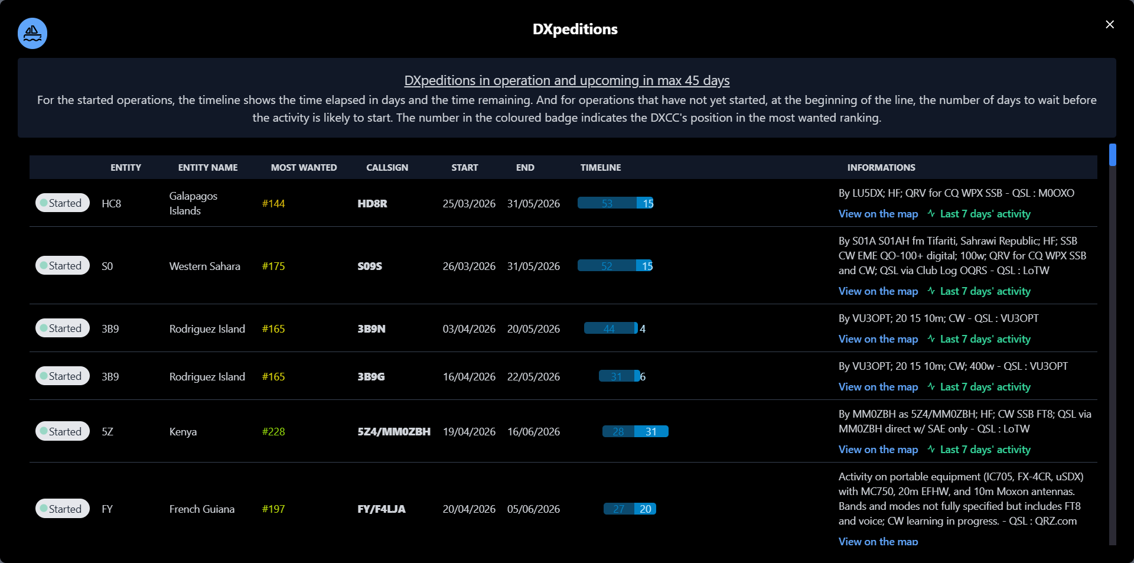
Task: Click start date 03/04/2026
Action: 469,328
